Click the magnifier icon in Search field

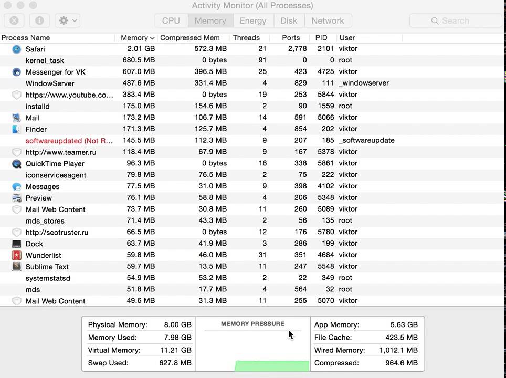(435, 20)
